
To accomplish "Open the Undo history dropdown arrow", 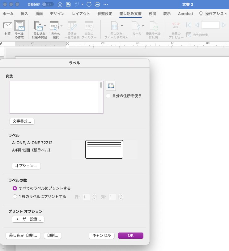I will pyautogui.click(x=83, y=5).
